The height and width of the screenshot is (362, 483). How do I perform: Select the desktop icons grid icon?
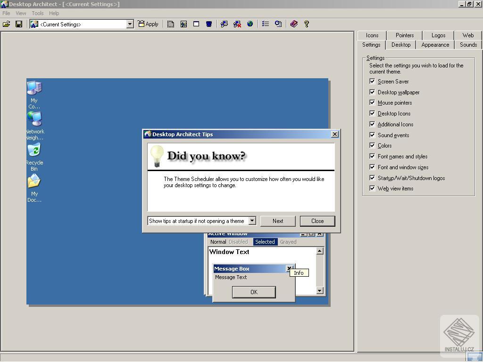pos(170,24)
